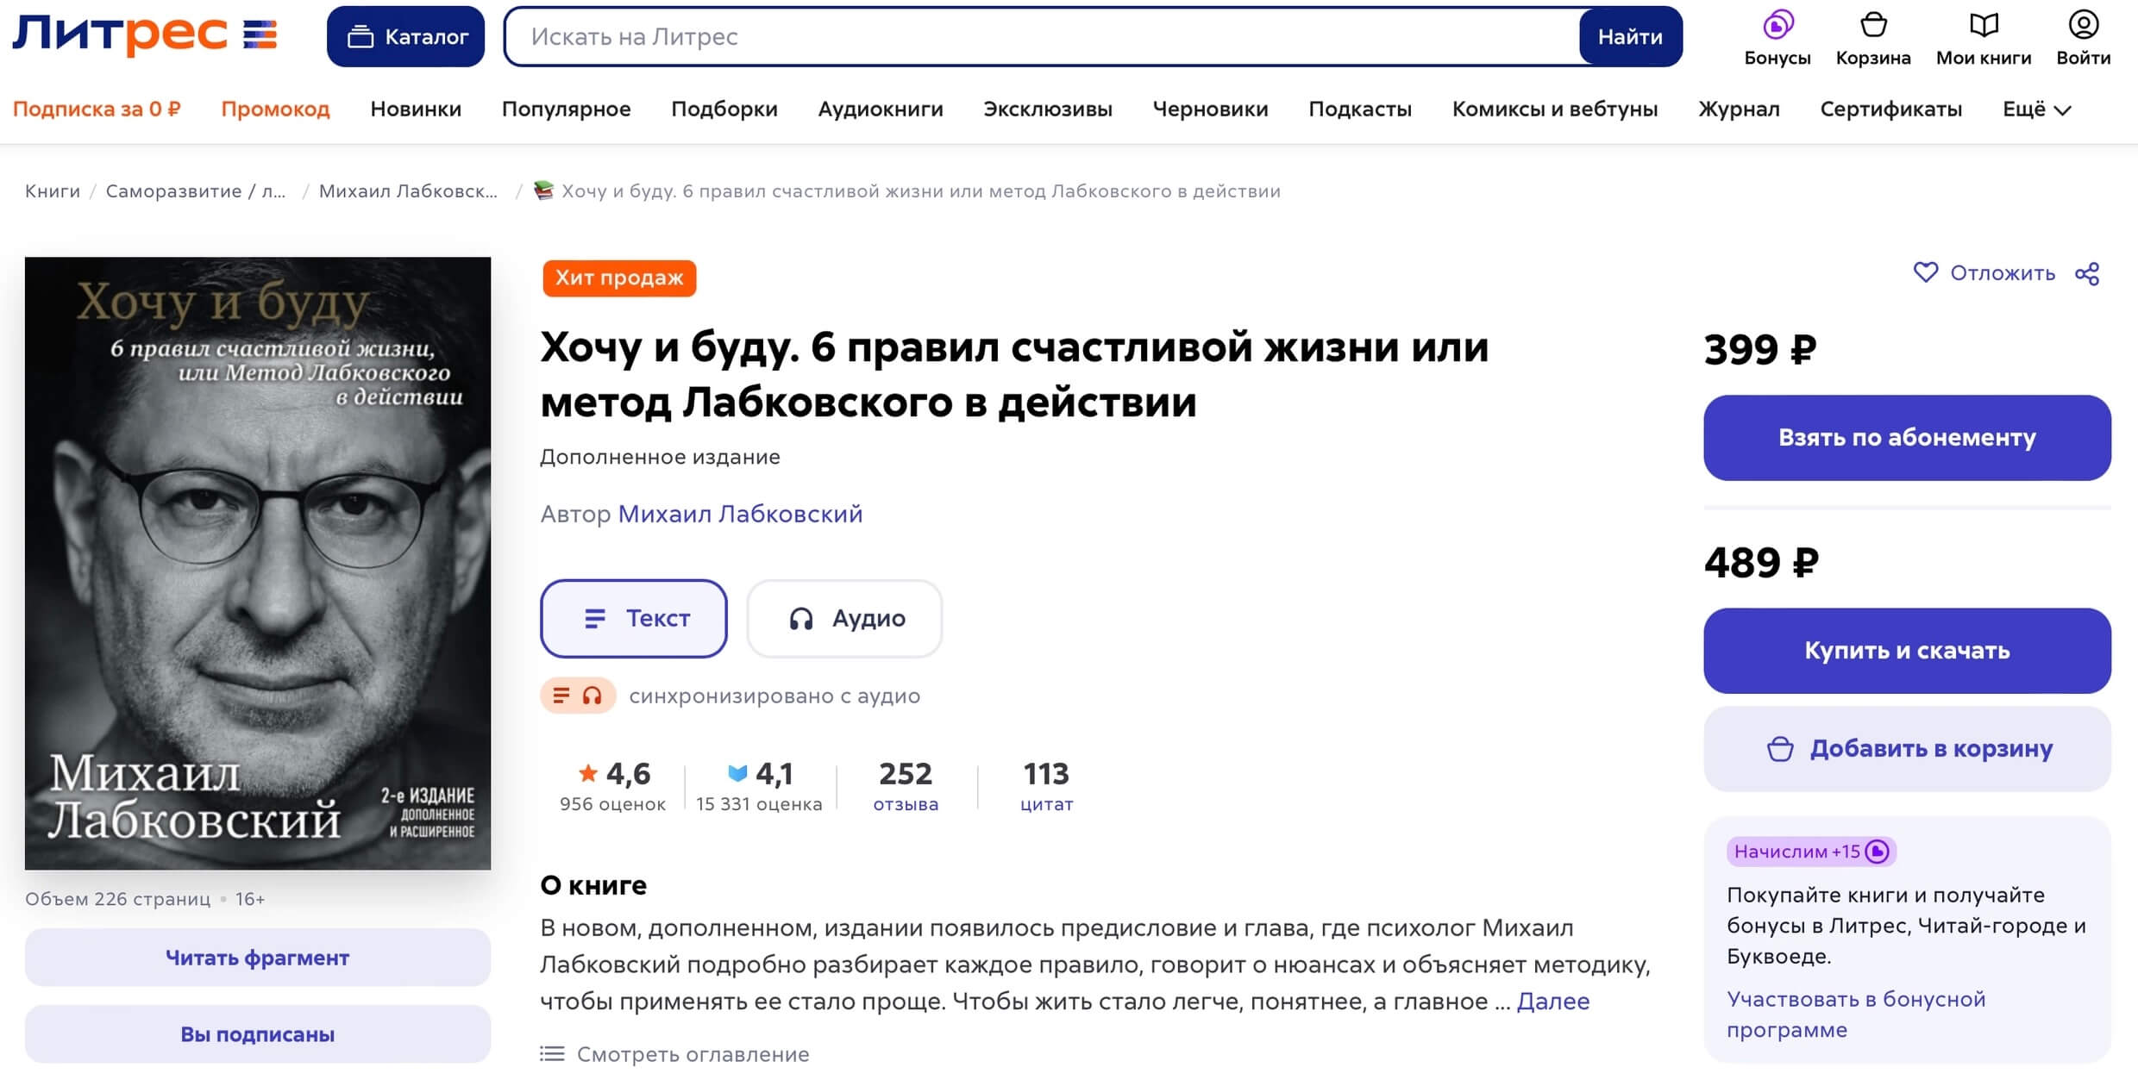
Task: Click the share icon
Action: click(x=2087, y=274)
